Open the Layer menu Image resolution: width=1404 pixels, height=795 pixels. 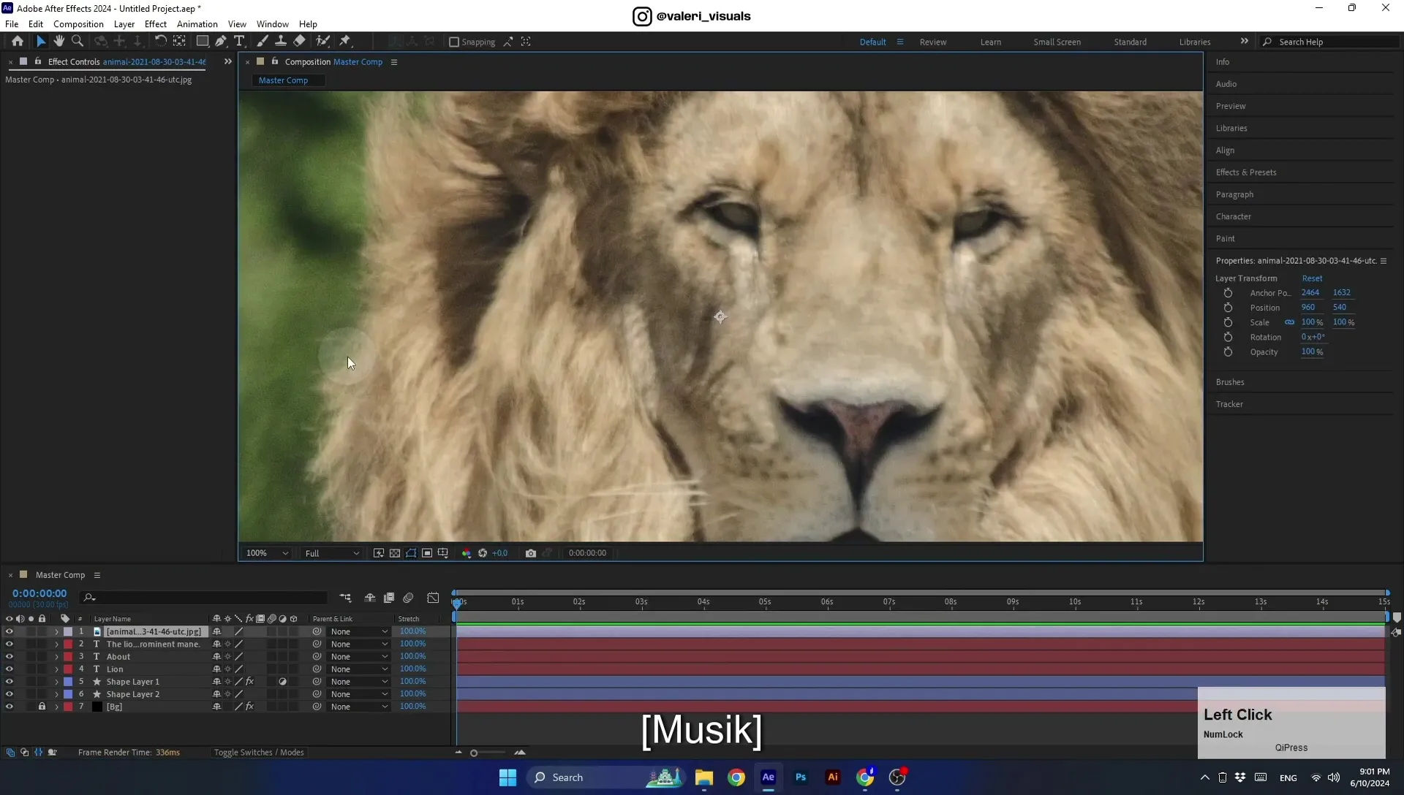click(x=124, y=24)
